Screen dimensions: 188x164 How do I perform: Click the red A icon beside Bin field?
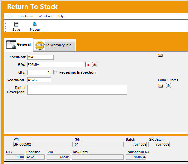[x=88, y=65]
